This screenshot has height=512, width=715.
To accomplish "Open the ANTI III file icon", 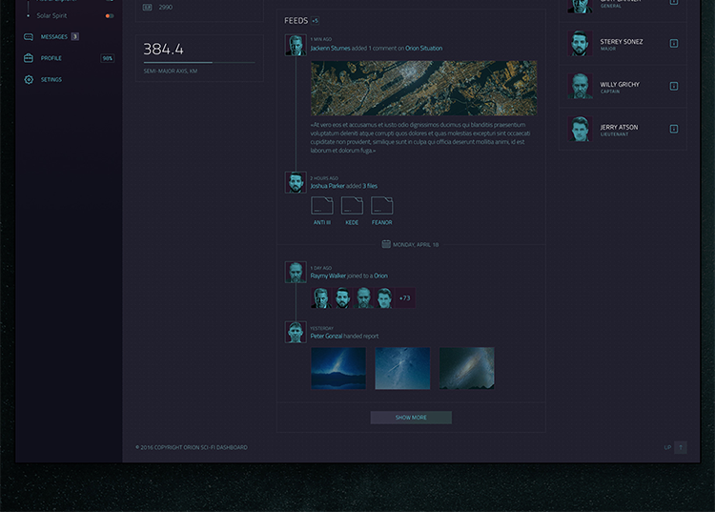I will 322,205.
